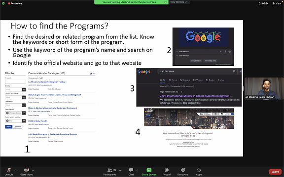Expand audio options arrow beside Unmute
The height and width of the screenshot is (177, 284).
(15, 170)
